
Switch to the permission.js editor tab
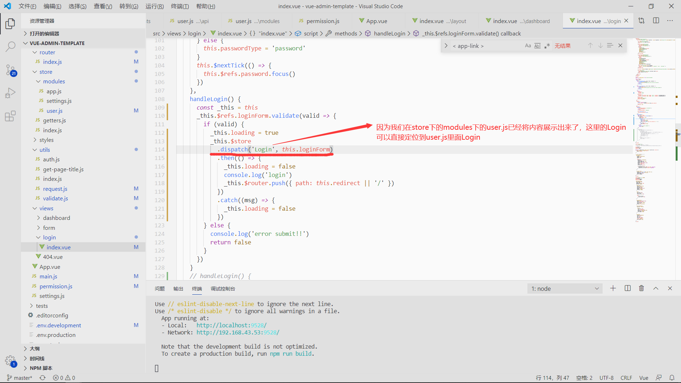click(x=322, y=21)
